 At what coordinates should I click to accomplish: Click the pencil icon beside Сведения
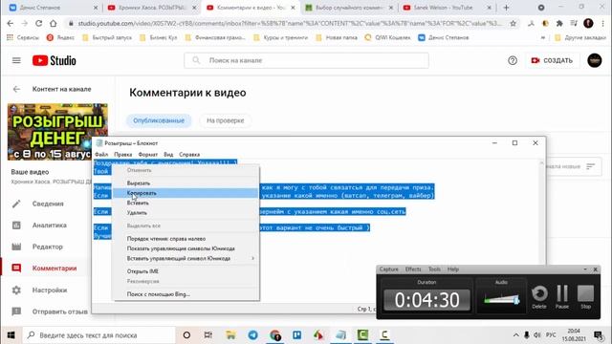tap(16, 204)
